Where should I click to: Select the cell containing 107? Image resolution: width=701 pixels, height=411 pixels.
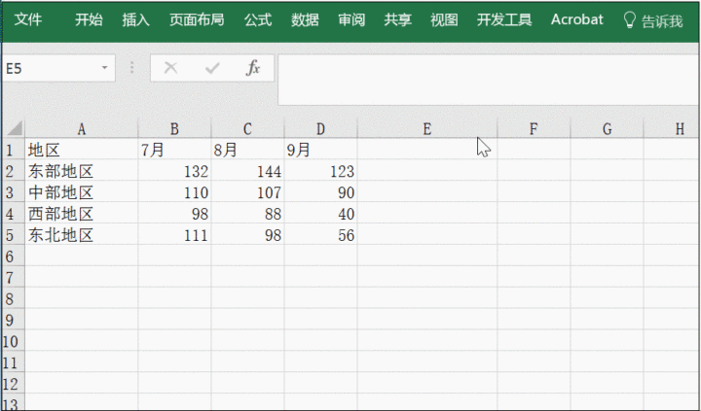point(247,192)
